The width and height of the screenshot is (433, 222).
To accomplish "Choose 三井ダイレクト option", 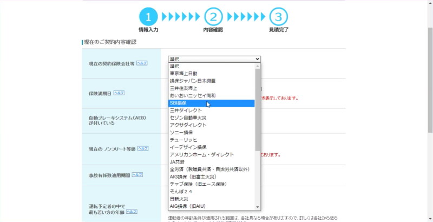I will tap(211, 110).
